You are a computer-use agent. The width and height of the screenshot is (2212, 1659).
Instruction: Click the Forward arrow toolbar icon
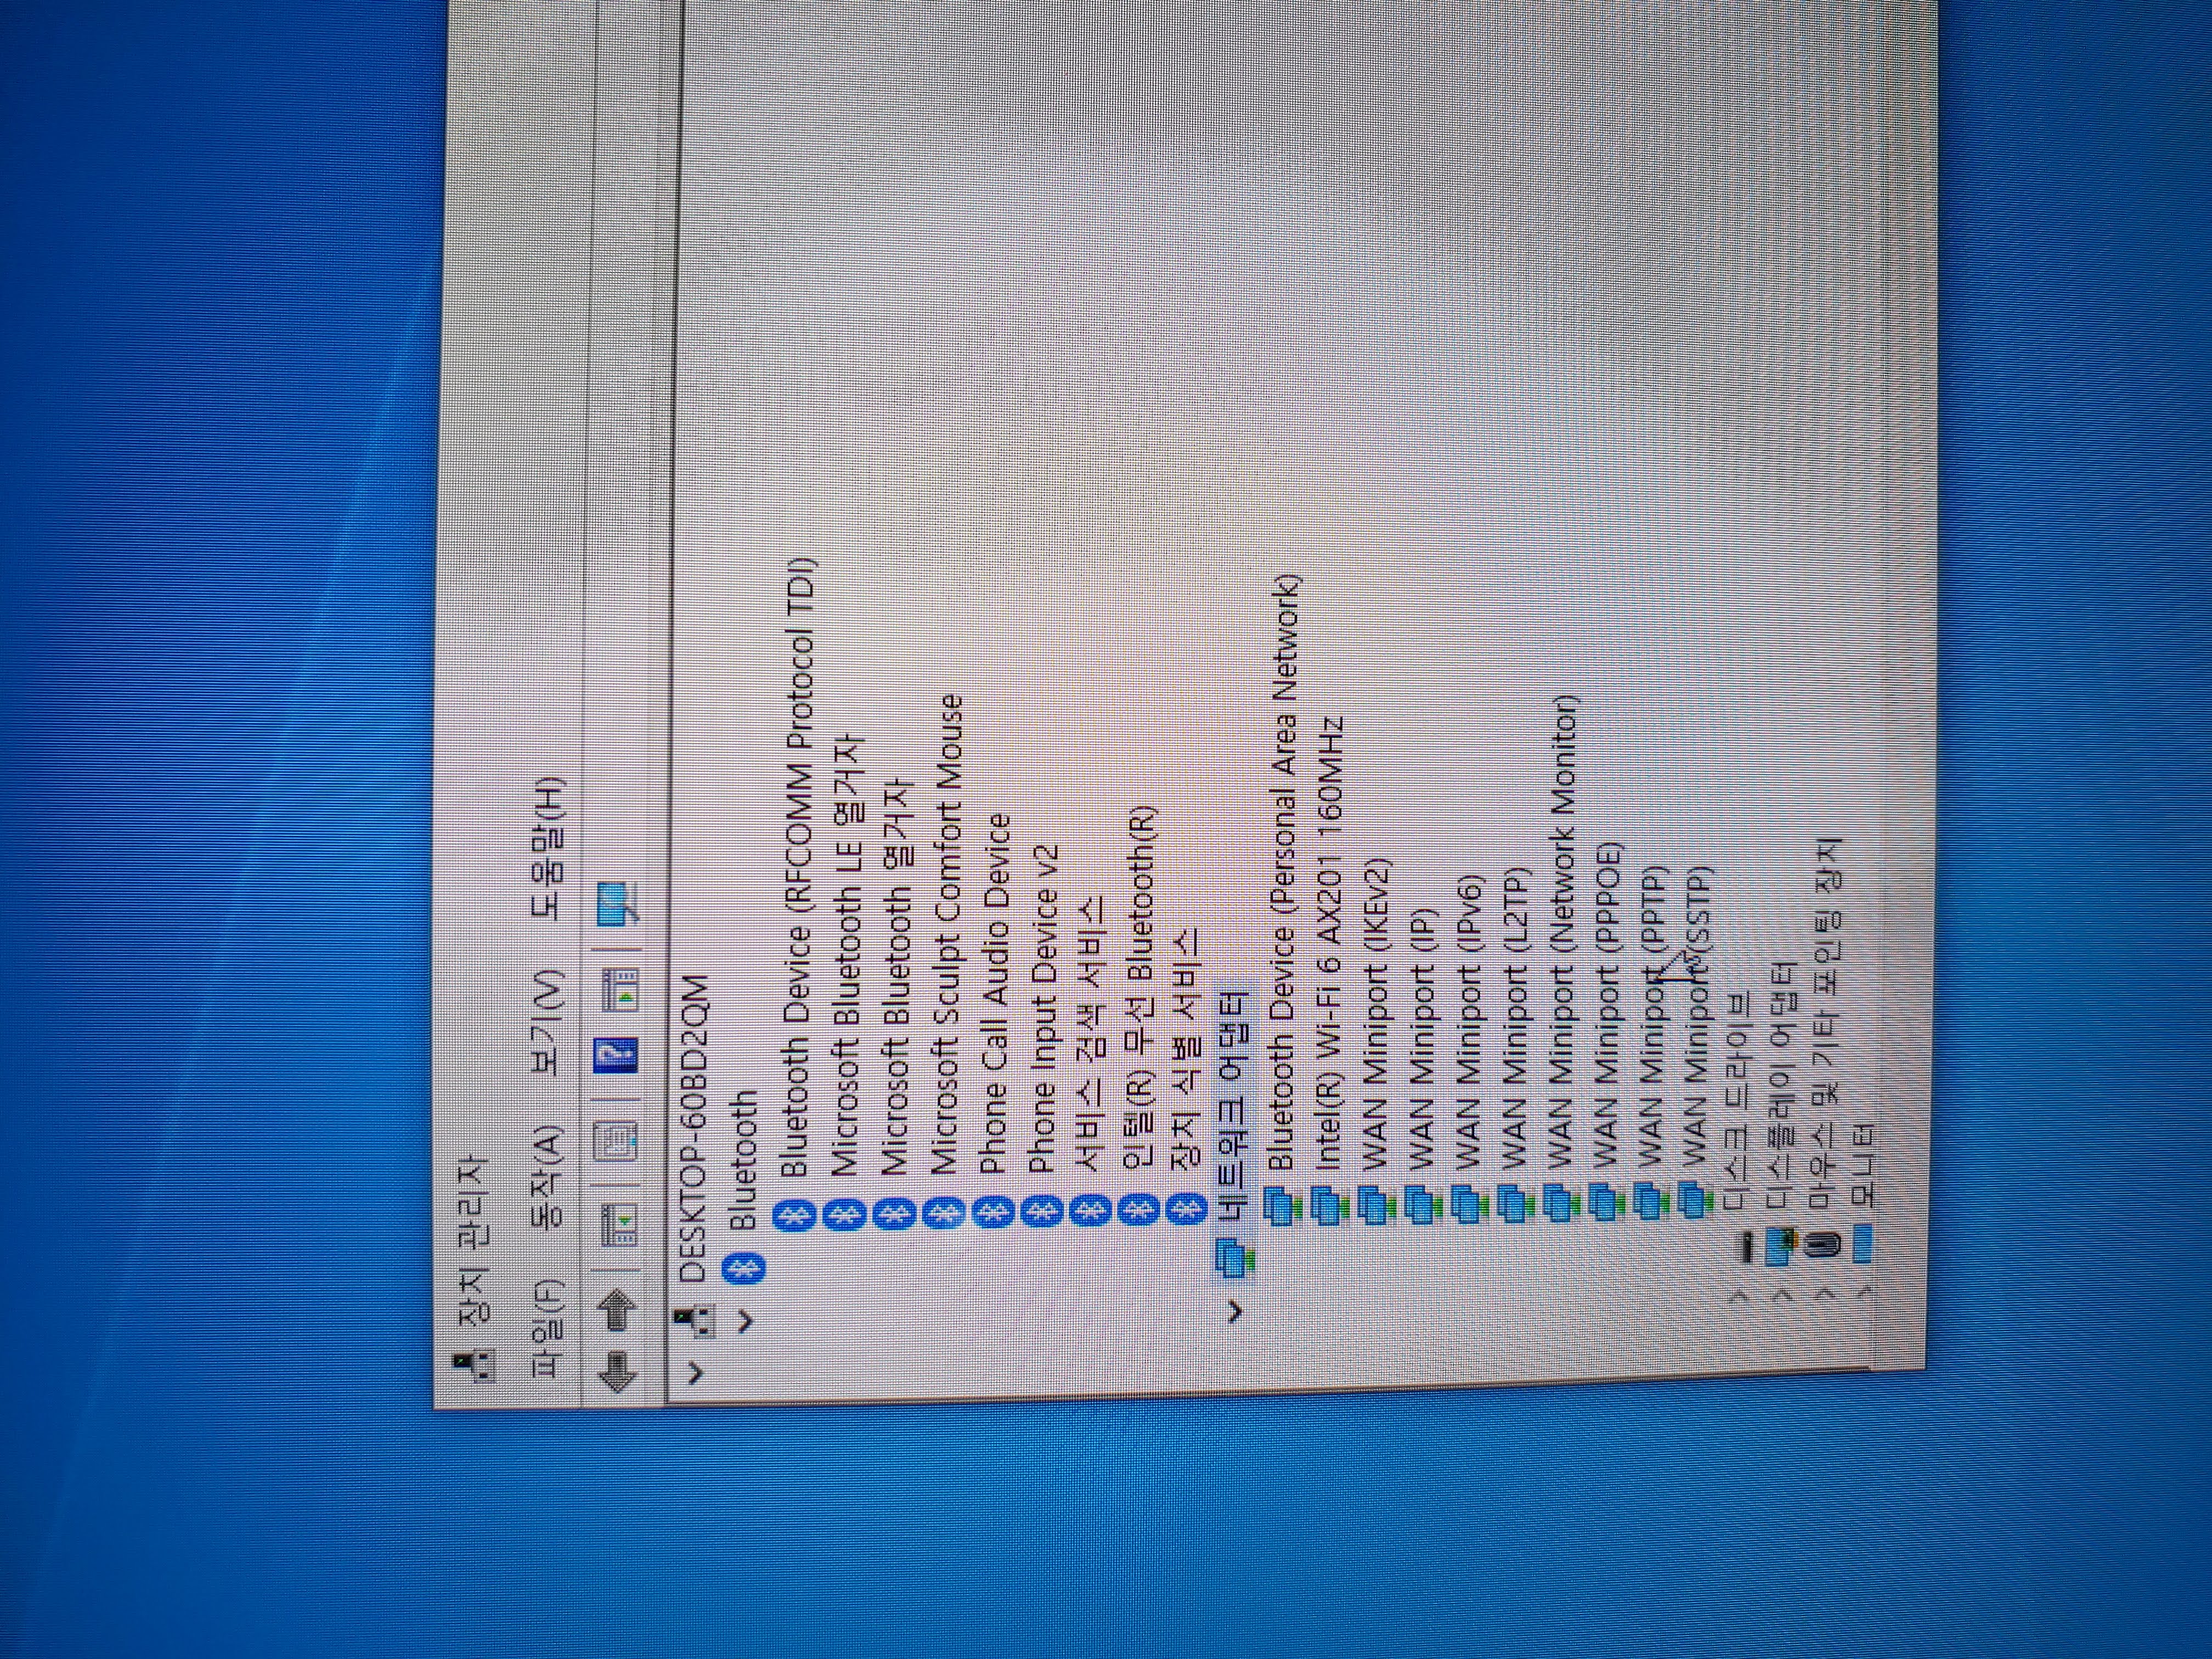(x=617, y=1310)
